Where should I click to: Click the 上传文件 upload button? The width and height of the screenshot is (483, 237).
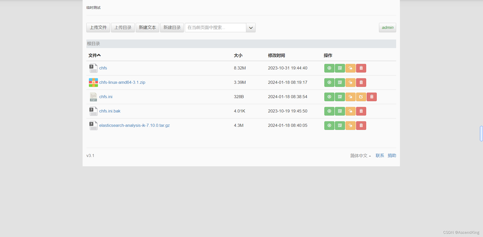pos(98,28)
